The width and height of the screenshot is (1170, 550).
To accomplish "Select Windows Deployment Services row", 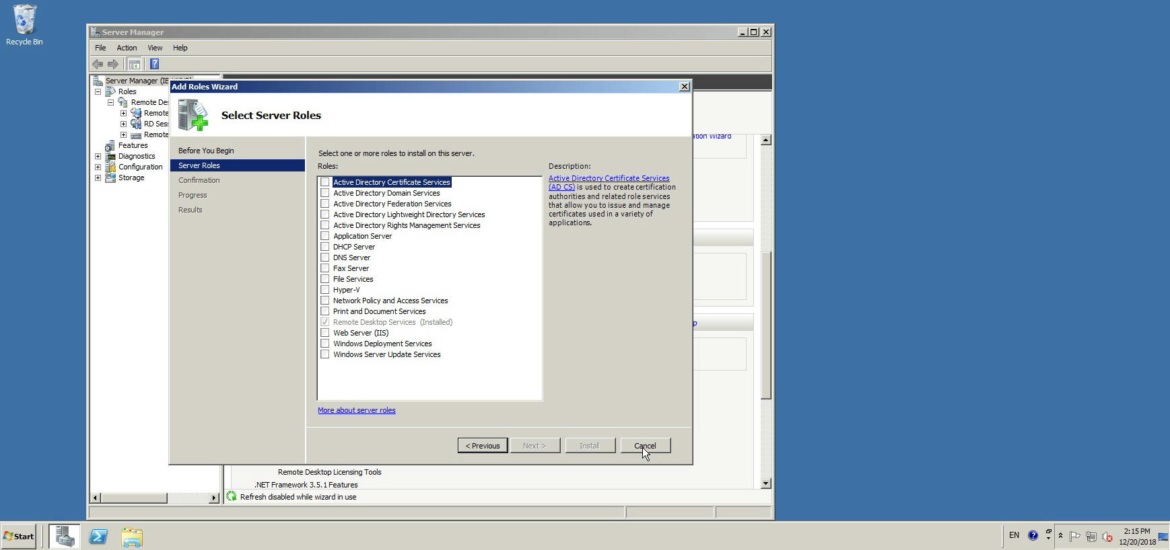I will coord(382,344).
